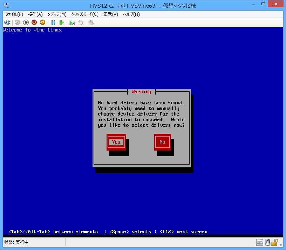Open the ファイル(F) menu
The width and height of the screenshot is (286, 250).
(x=14, y=14)
